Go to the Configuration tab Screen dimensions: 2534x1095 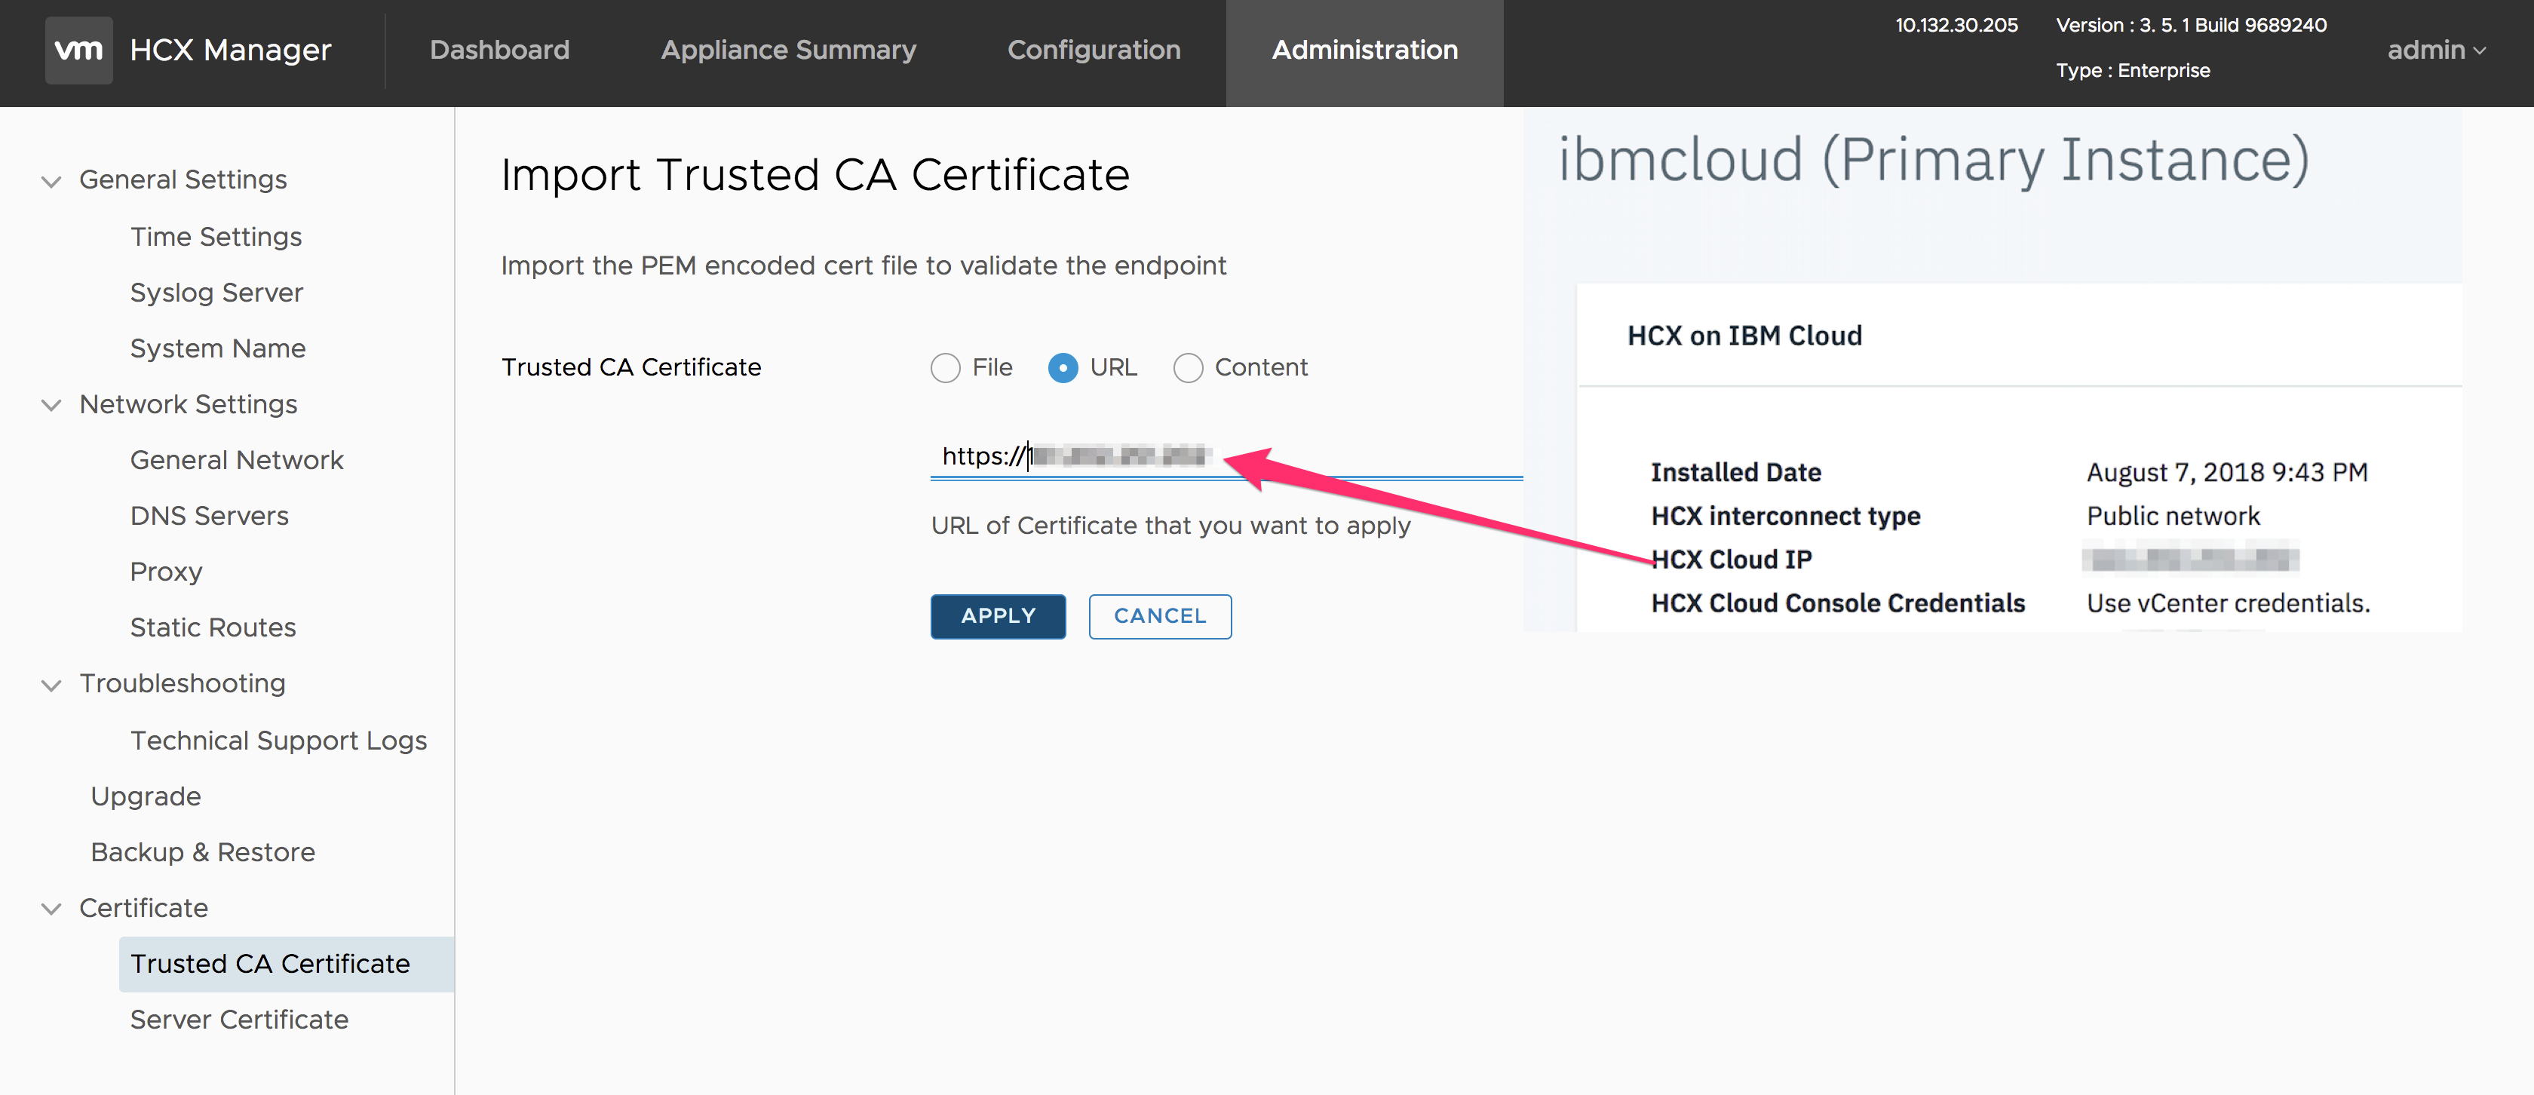tap(1094, 51)
